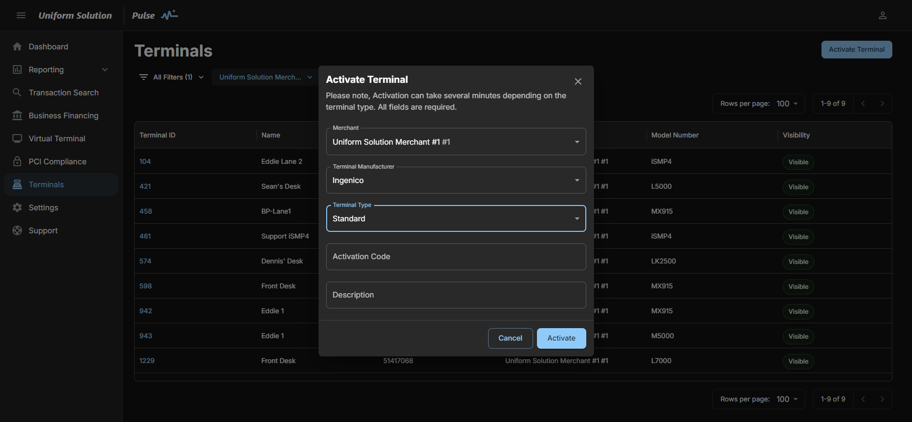Image resolution: width=912 pixels, height=422 pixels.
Task: Open the Uniform Solution Merchant filter chip
Action: click(265, 77)
